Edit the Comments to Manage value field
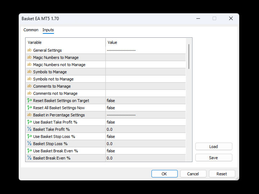The image size is (259, 194). click(146, 86)
